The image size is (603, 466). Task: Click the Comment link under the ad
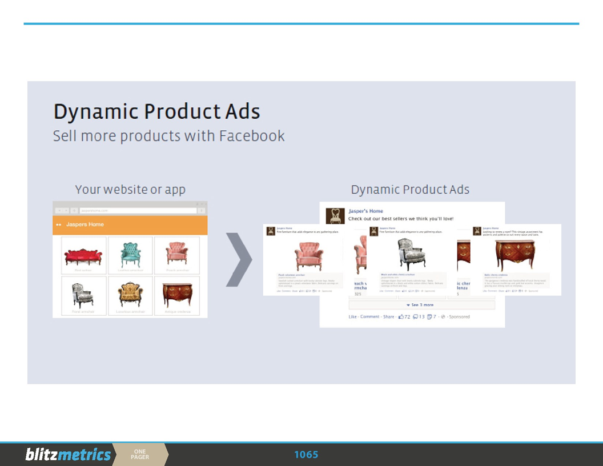tap(369, 316)
